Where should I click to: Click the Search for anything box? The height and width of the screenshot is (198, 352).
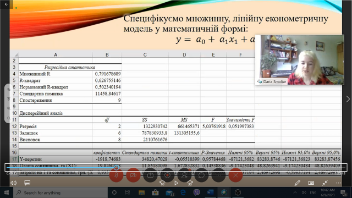pos(61,193)
